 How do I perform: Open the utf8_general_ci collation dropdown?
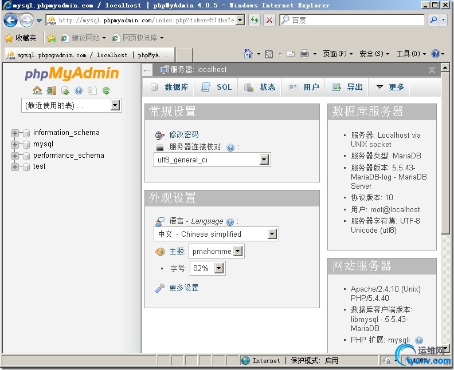point(212,160)
